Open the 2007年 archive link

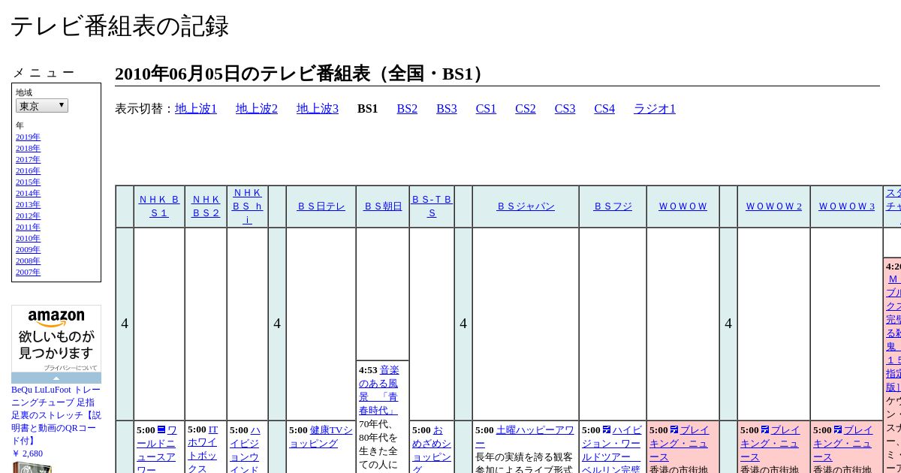tap(28, 273)
